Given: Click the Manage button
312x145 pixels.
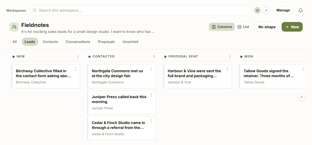Looking at the screenshot, I should coord(283,10).
